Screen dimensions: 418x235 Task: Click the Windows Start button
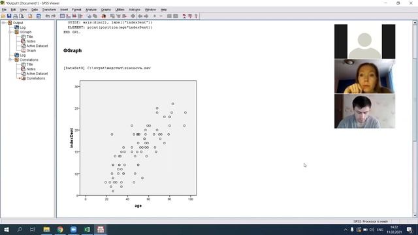[6, 229]
